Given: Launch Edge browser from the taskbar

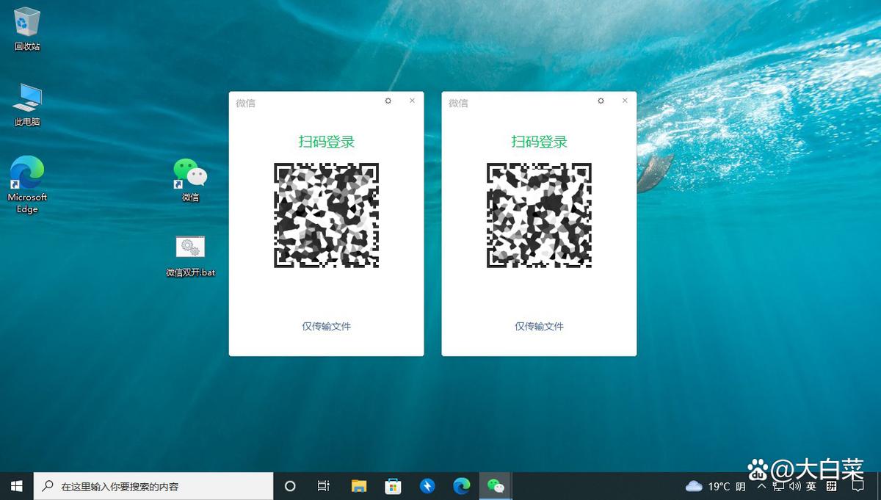Looking at the screenshot, I should click(461, 486).
